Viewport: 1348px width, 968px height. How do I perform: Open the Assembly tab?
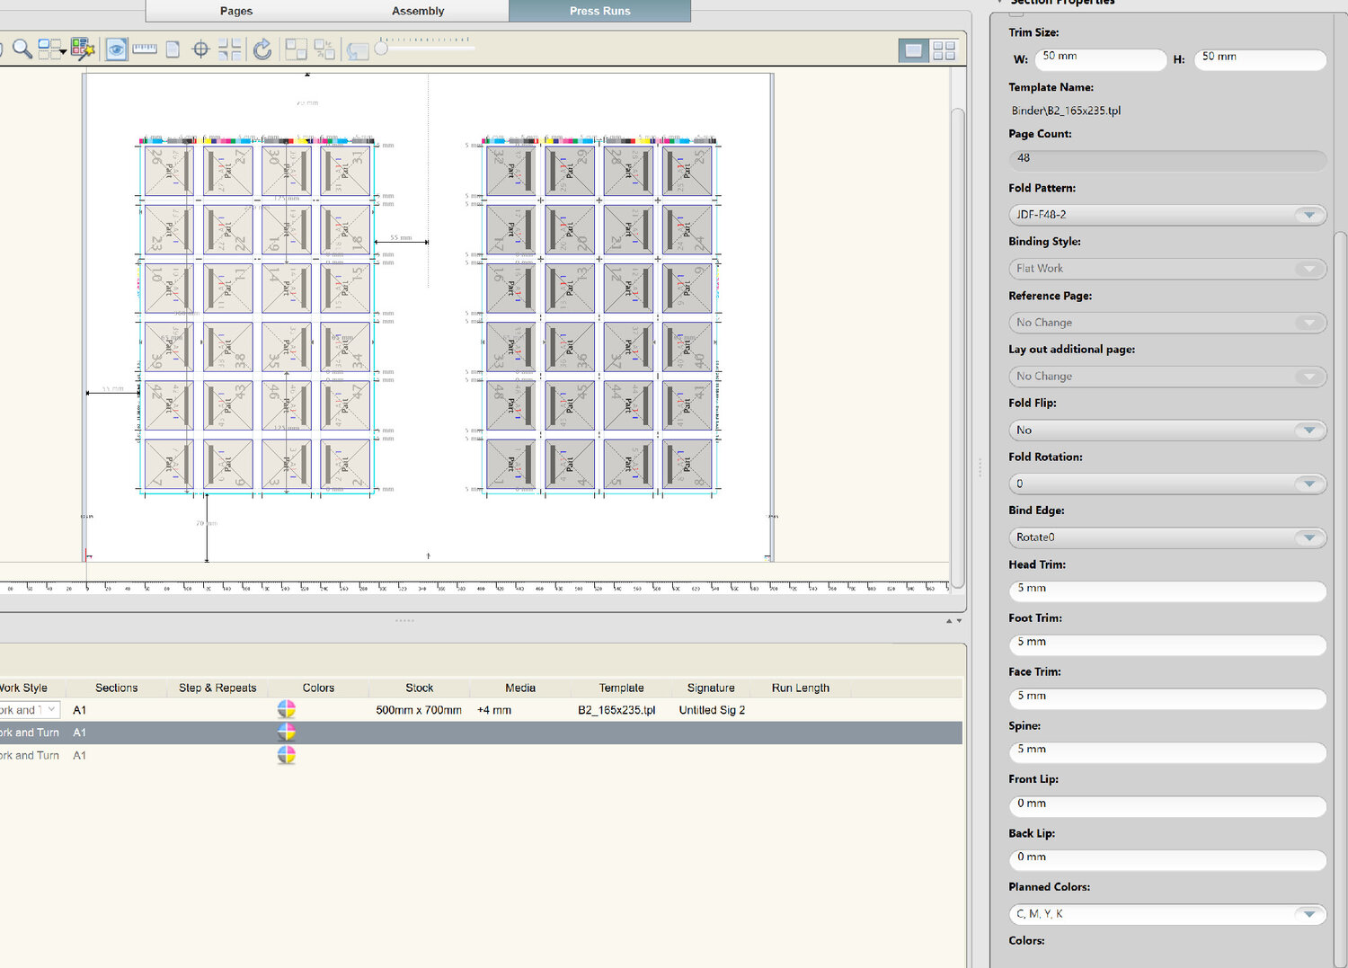[418, 11]
